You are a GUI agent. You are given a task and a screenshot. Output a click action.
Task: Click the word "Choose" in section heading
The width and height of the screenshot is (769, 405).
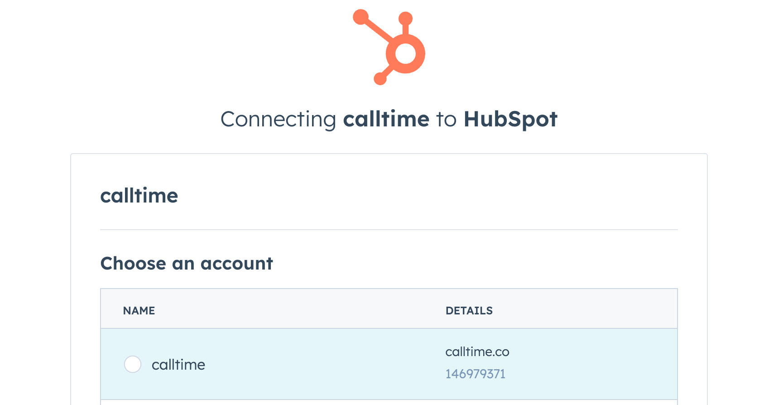(x=133, y=264)
